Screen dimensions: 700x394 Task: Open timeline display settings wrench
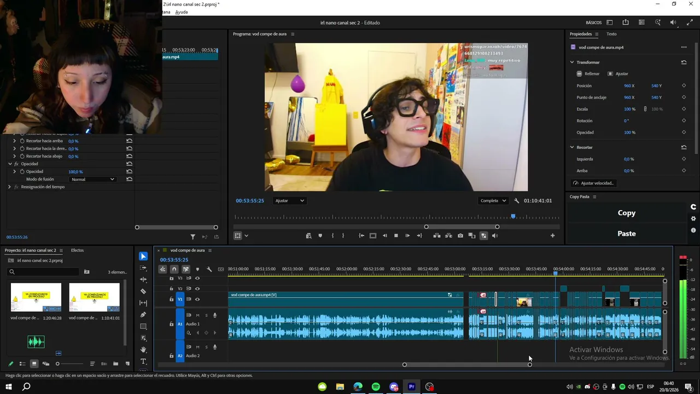[209, 269]
